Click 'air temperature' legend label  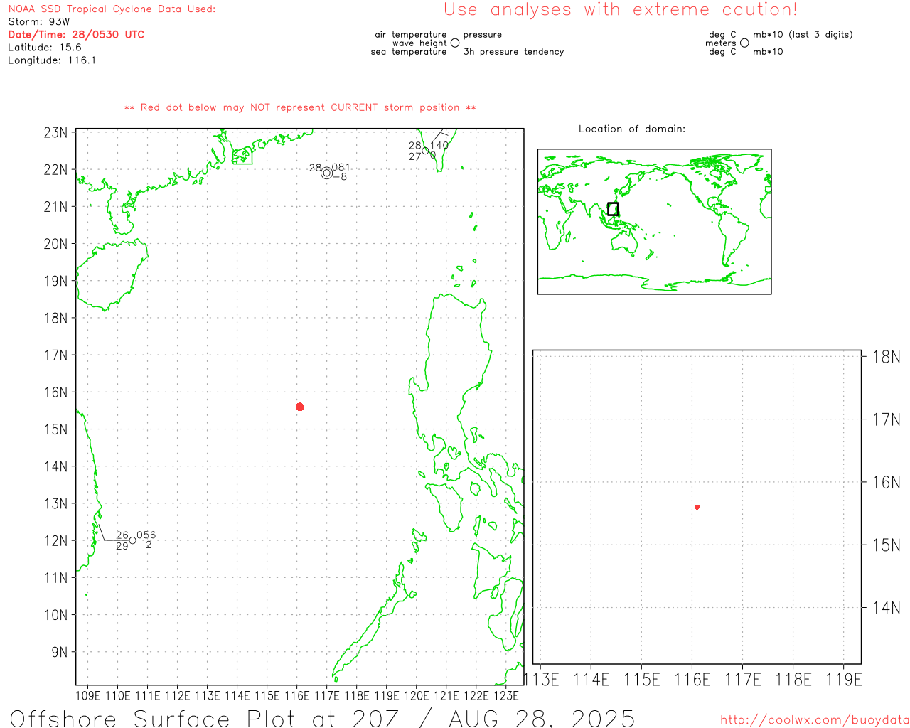411,35
